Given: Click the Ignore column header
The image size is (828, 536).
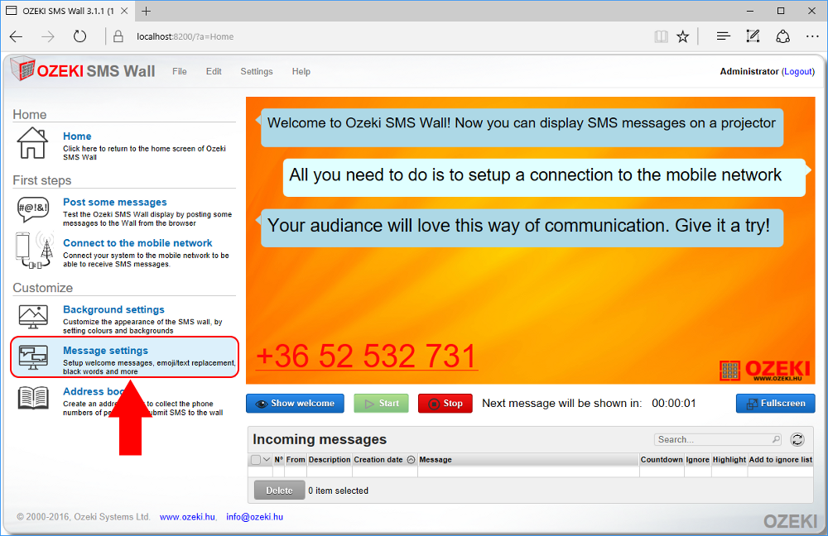Looking at the screenshot, I should click(x=697, y=460).
